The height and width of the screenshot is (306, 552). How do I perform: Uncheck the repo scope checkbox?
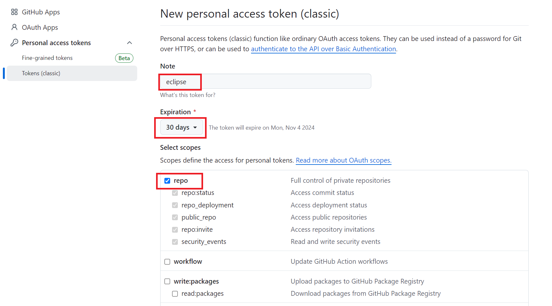pos(167,181)
